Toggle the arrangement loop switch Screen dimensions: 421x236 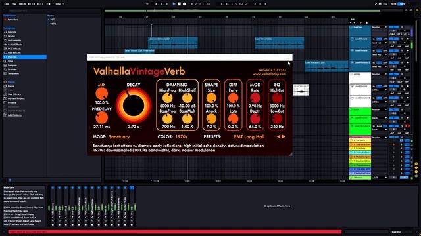pyautogui.click(x=241, y=4)
